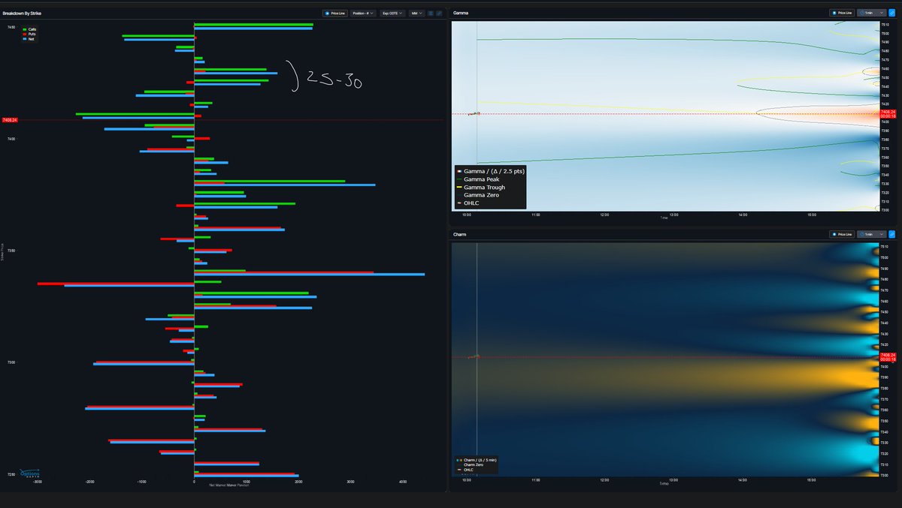The width and height of the screenshot is (902, 508).
Task: Click the blue link icon in Charm panel
Action: [x=891, y=234]
